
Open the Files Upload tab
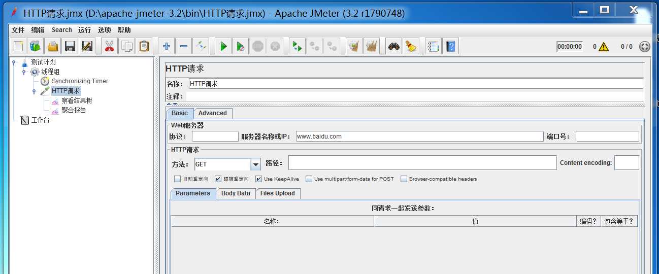(277, 193)
